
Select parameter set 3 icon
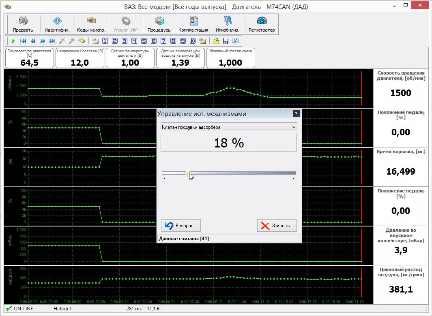click(125, 41)
